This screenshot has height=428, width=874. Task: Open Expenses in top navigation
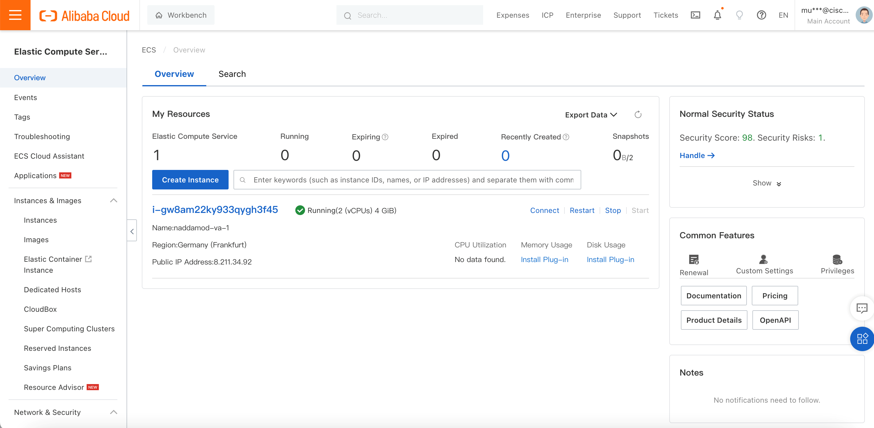(x=513, y=15)
